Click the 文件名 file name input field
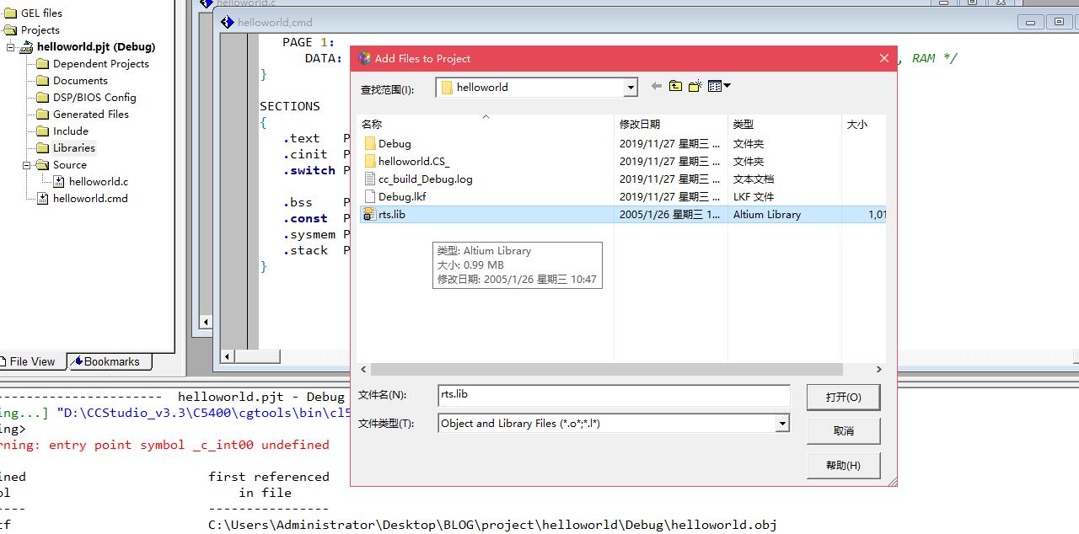1079x534 pixels. [614, 394]
